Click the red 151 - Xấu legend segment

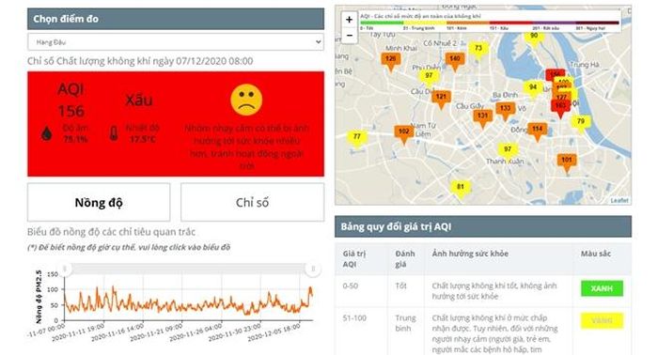(511, 23)
